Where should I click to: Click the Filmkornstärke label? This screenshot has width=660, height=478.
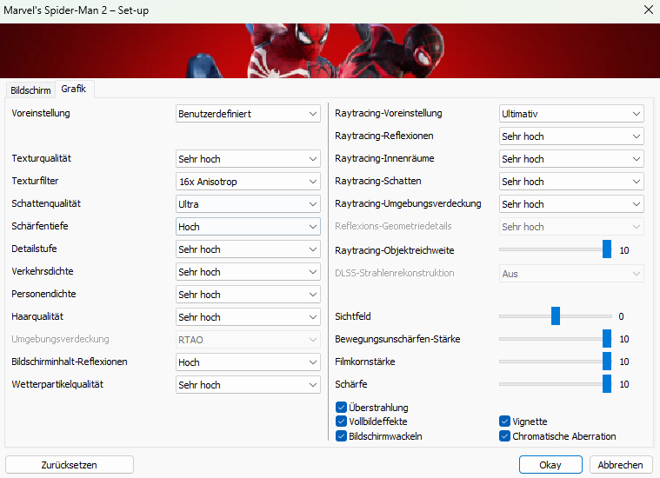pyautogui.click(x=365, y=362)
